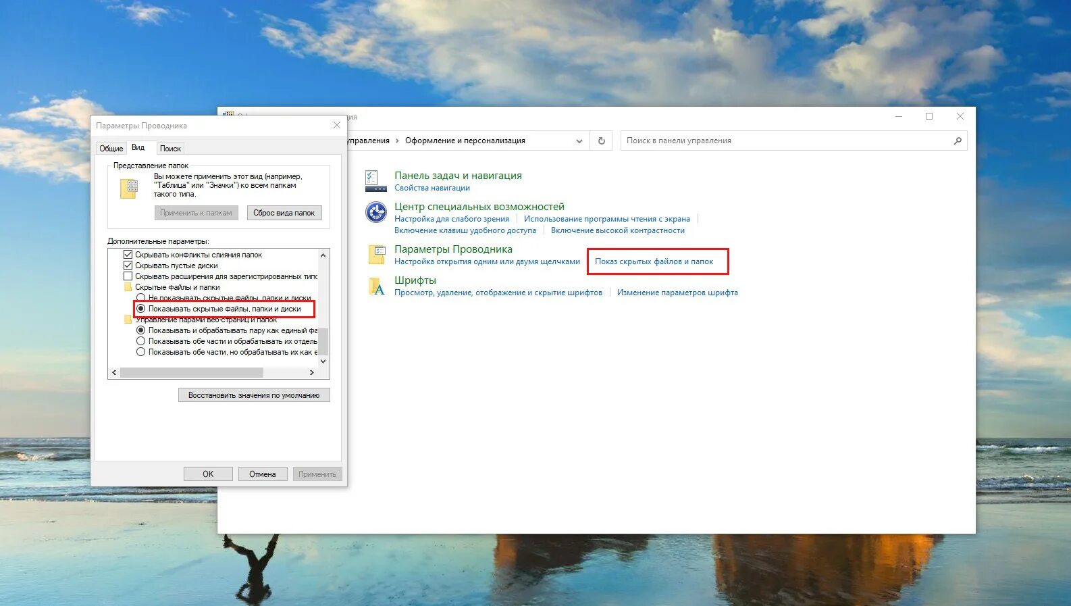Click 'Восстановить значения по умолчанию' button
Screen dimensions: 1071x606
[x=254, y=395]
